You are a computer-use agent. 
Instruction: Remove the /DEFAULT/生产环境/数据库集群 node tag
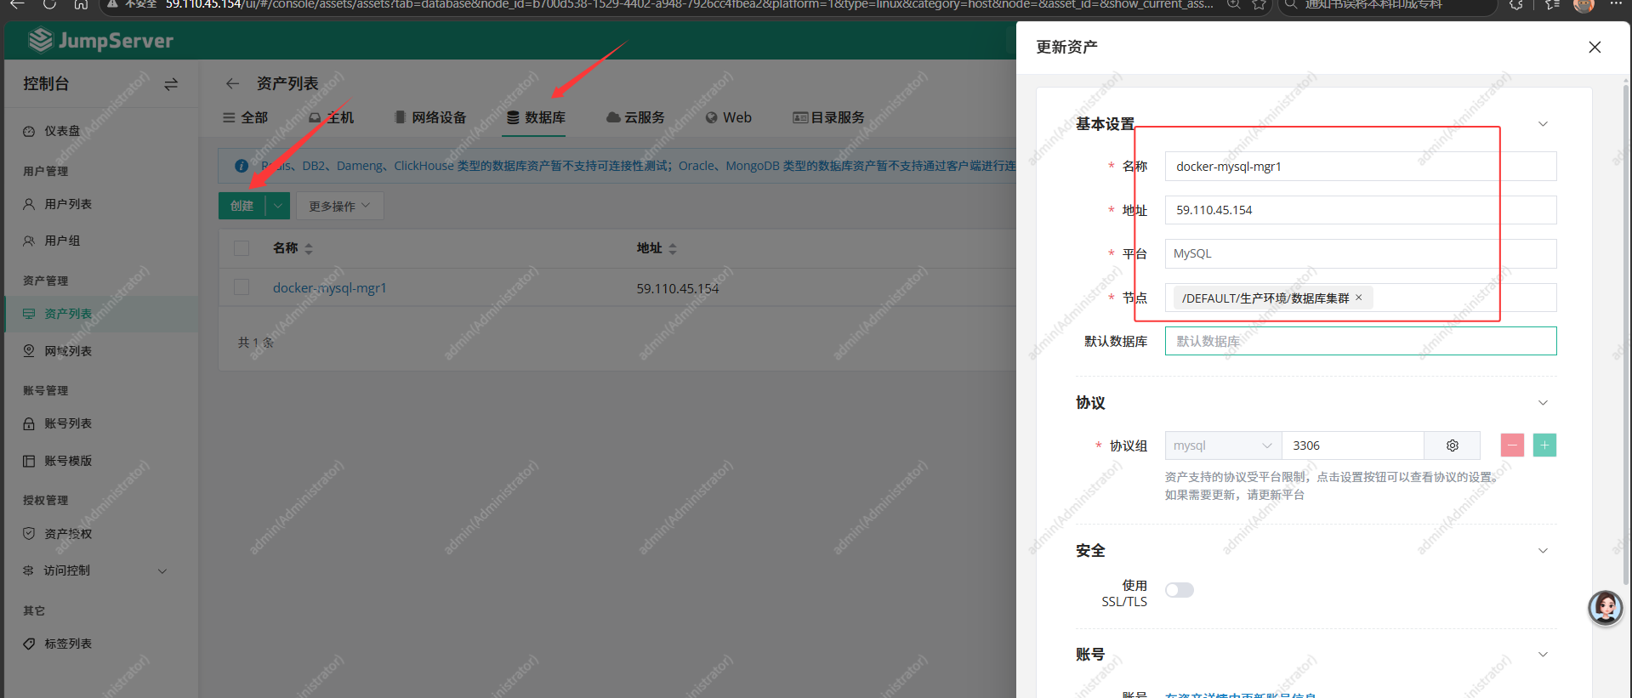(x=1359, y=298)
